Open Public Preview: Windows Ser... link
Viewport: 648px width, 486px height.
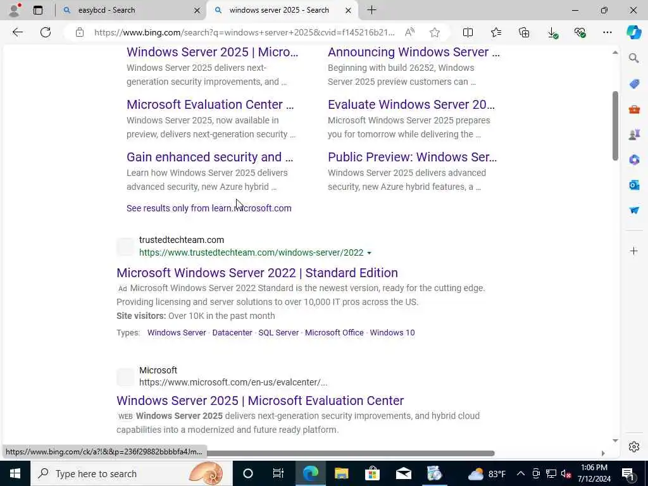click(x=412, y=157)
